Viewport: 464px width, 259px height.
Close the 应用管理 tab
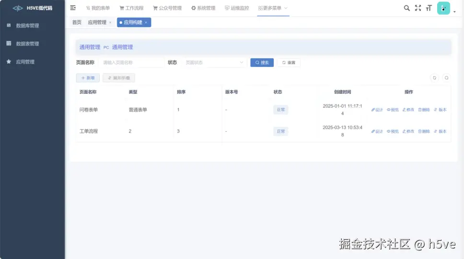tap(110, 23)
